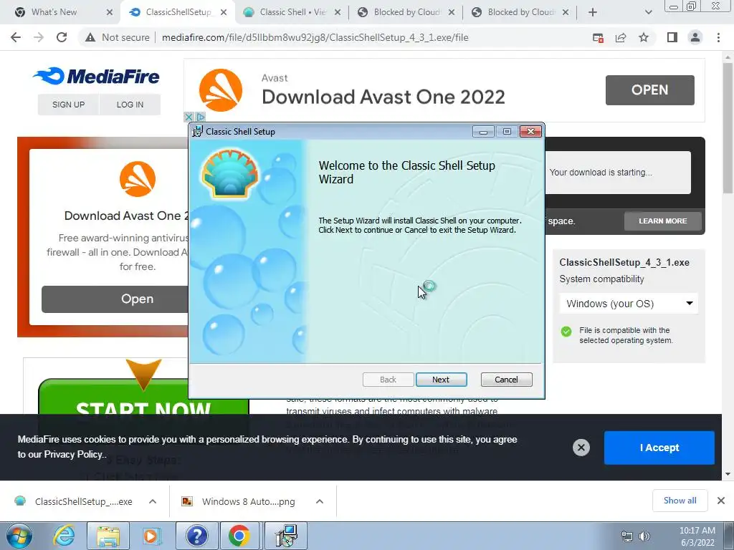Accept cookies with I Accept button

[x=659, y=448]
